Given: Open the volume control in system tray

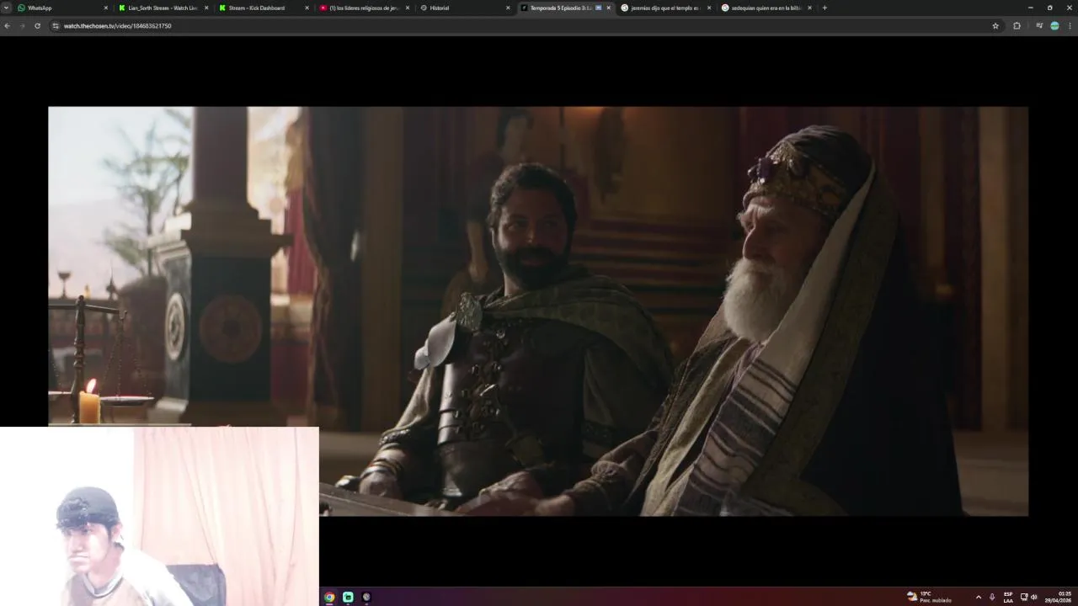Looking at the screenshot, I should pyautogui.click(x=1034, y=597).
